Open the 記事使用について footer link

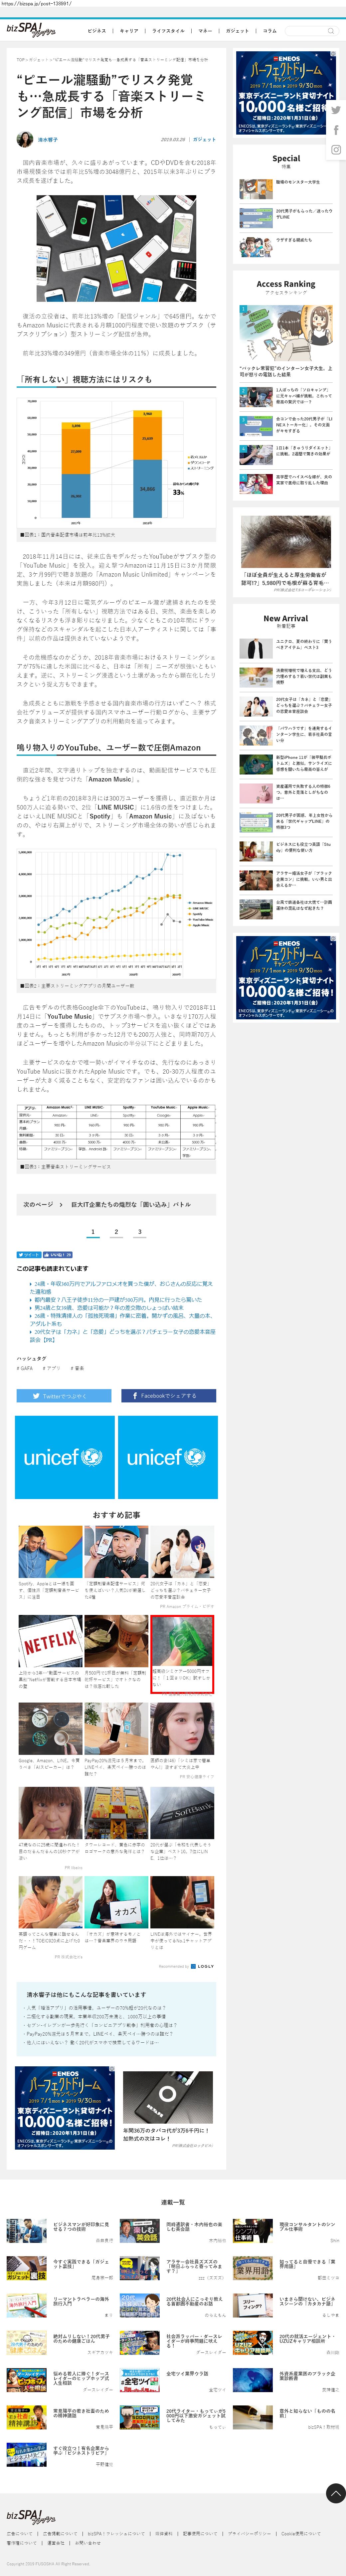click(200, 2534)
